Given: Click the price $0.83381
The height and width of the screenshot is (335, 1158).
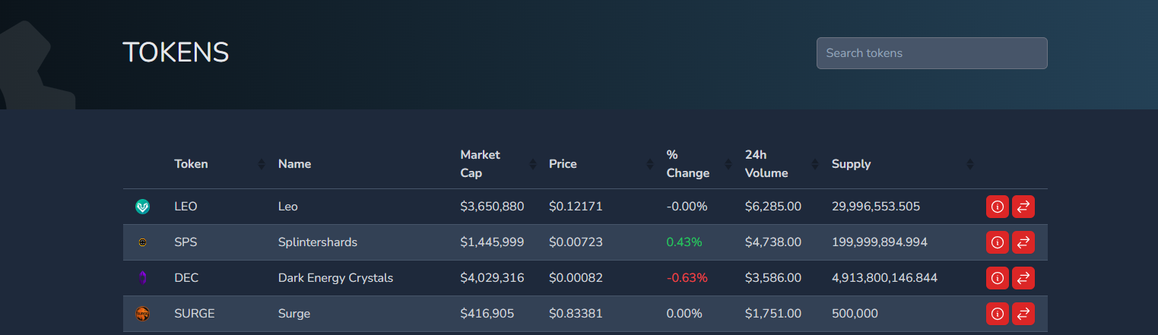Looking at the screenshot, I should click(576, 314).
